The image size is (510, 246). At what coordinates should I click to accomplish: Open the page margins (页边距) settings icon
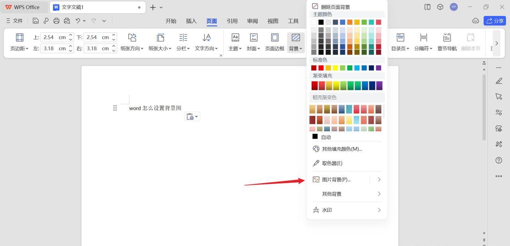(19, 37)
